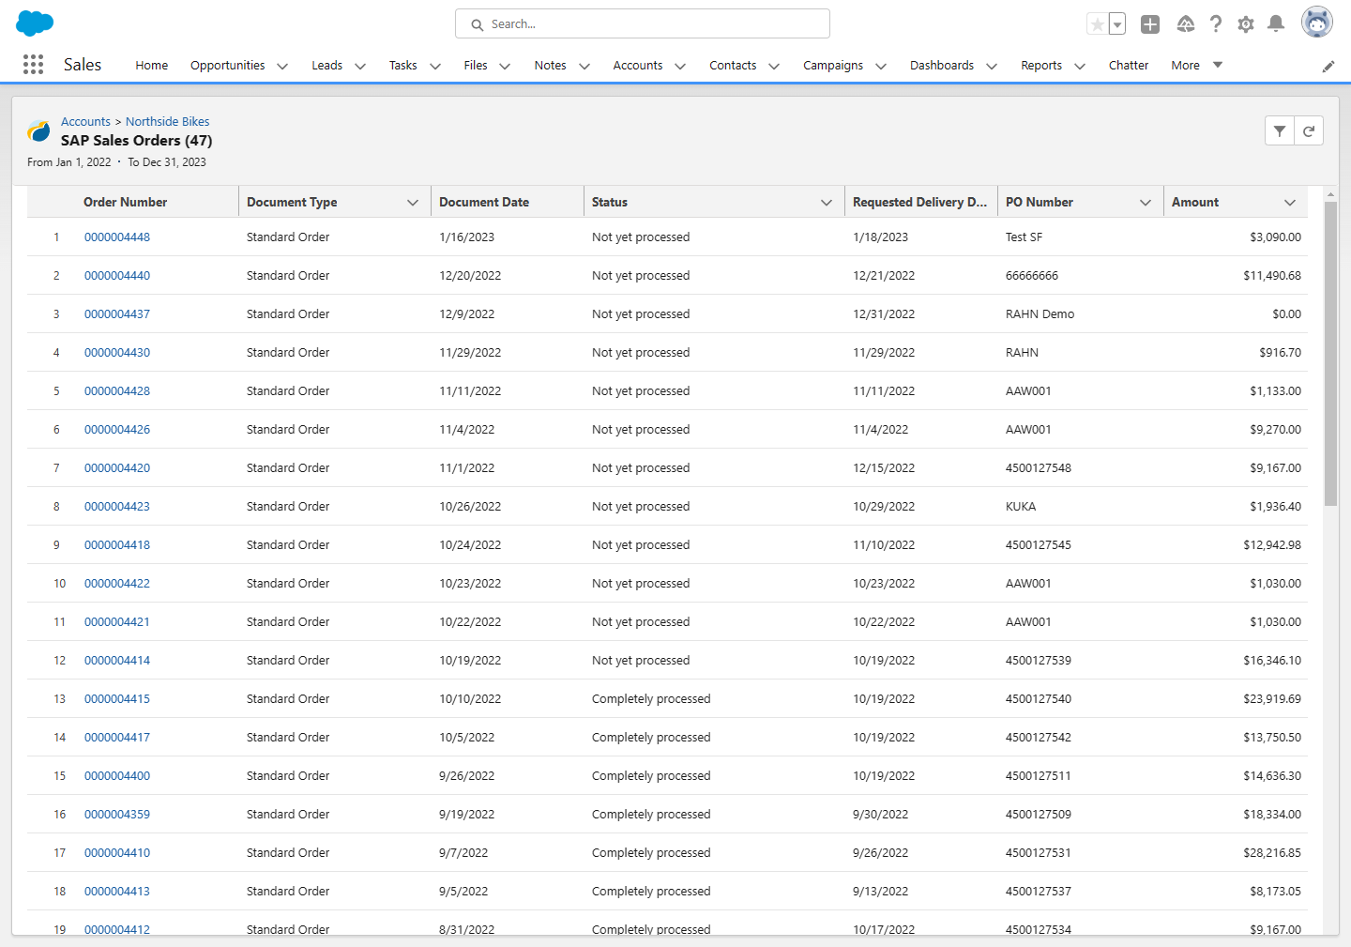Open the App Launcher grid icon

33,64
